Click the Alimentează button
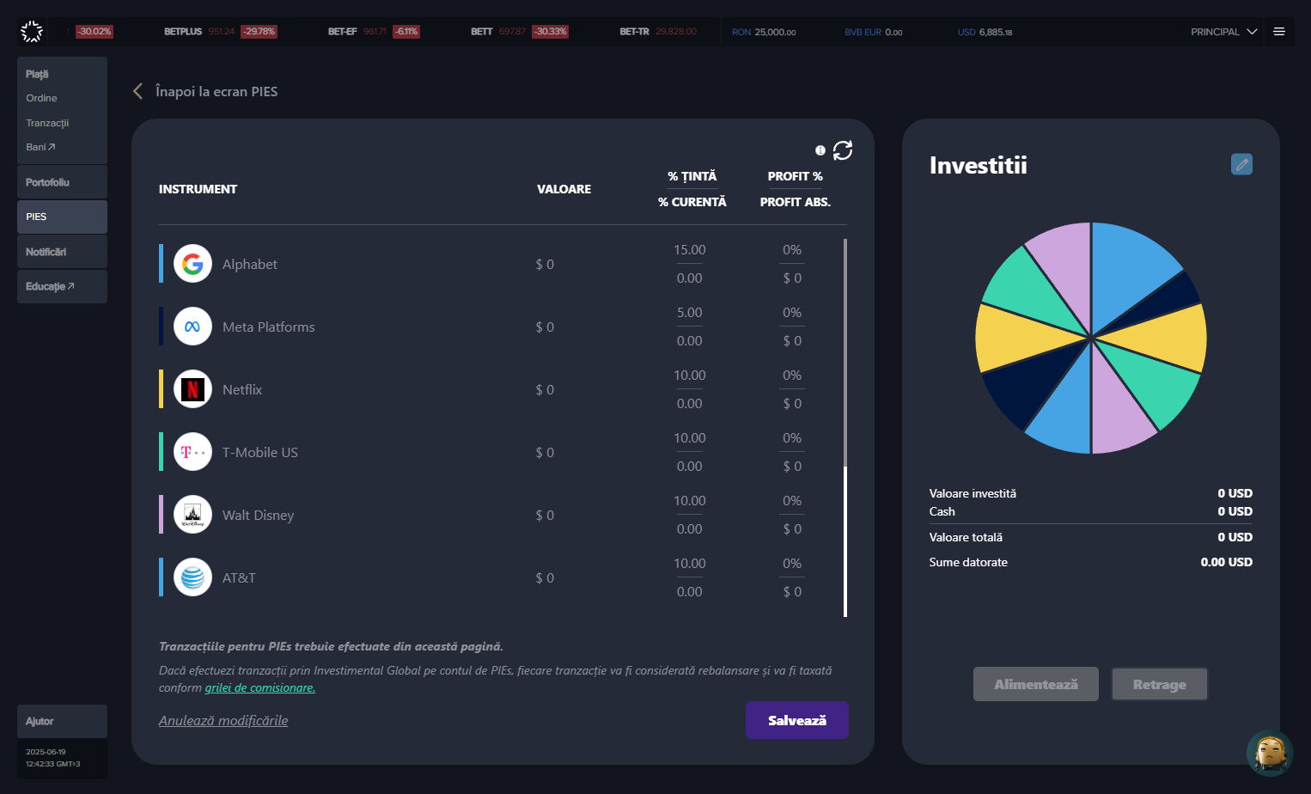This screenshot has width=1311, height=794. pos(1036,684)
